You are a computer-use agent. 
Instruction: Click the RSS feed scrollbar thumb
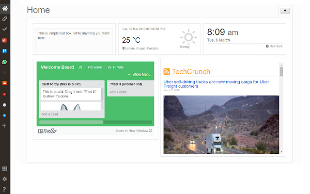281,72
